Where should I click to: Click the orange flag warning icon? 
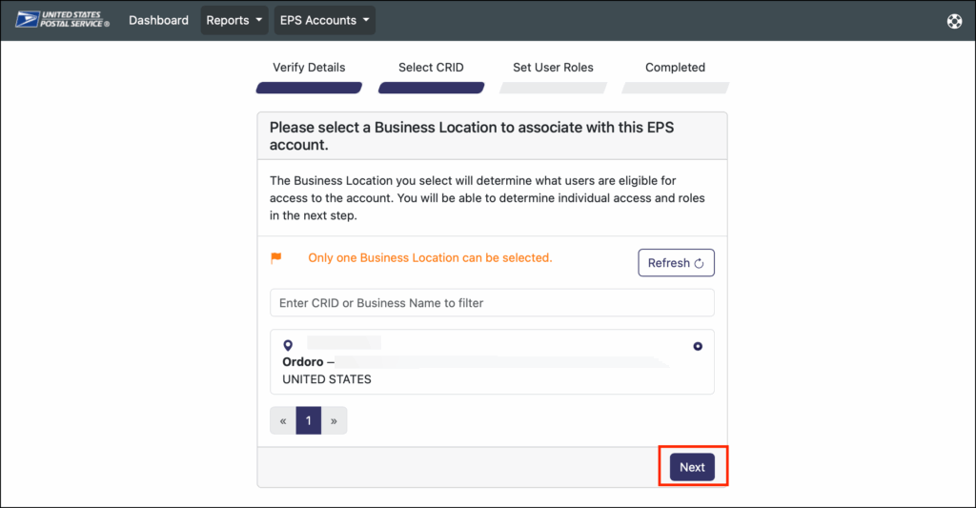click(x=276, y=257)
